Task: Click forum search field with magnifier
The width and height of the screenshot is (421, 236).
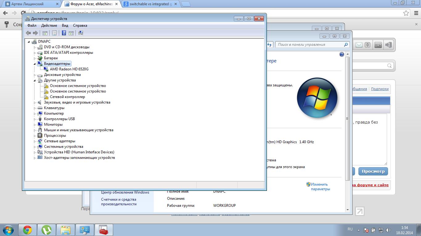Action: click(373, 65)
